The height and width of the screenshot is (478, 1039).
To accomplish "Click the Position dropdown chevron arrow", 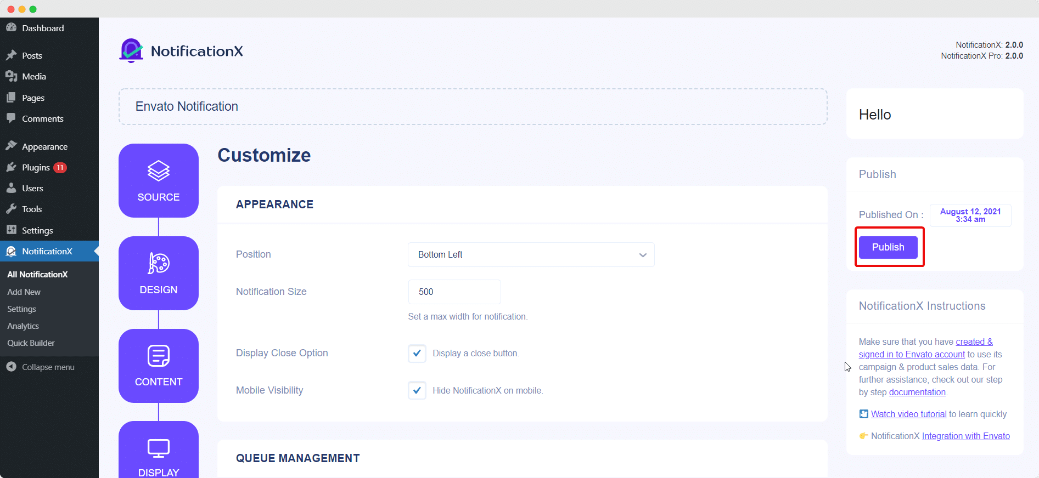I will [x=643, y=255].
